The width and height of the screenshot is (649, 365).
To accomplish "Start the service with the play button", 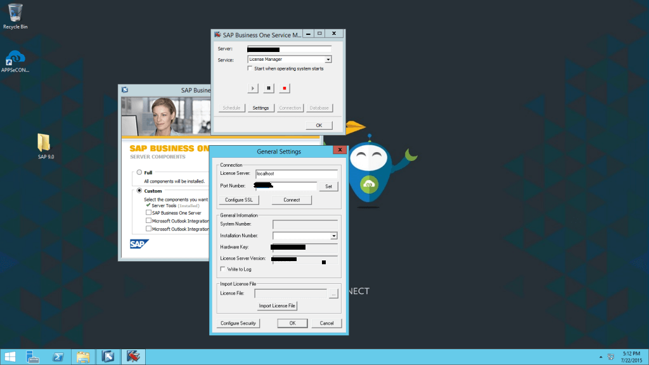I will click(x=252, y=88).
